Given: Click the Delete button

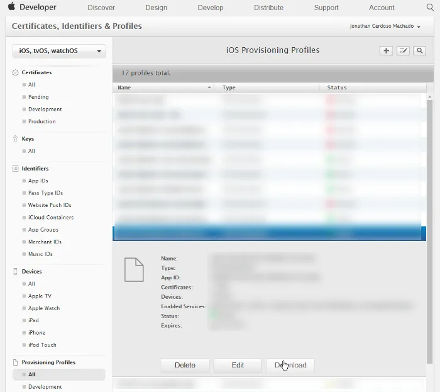Looking at the screenshot, I should point(185,365).
